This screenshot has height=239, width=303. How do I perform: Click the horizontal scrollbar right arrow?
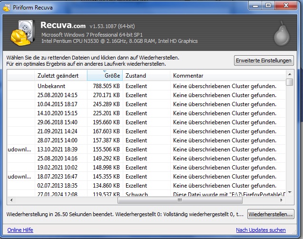point(282,200)
